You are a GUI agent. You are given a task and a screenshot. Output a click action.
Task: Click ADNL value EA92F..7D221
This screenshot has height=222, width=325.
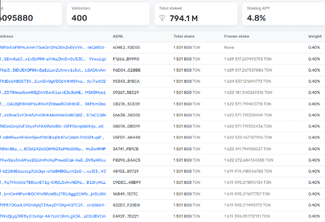coord(125,216)
